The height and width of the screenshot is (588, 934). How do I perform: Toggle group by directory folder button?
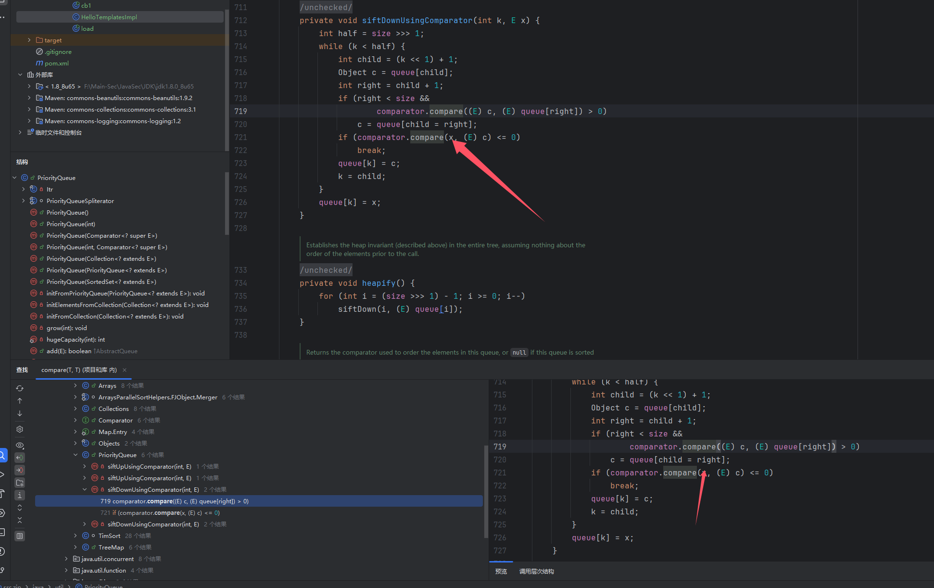tap(20, 483)
